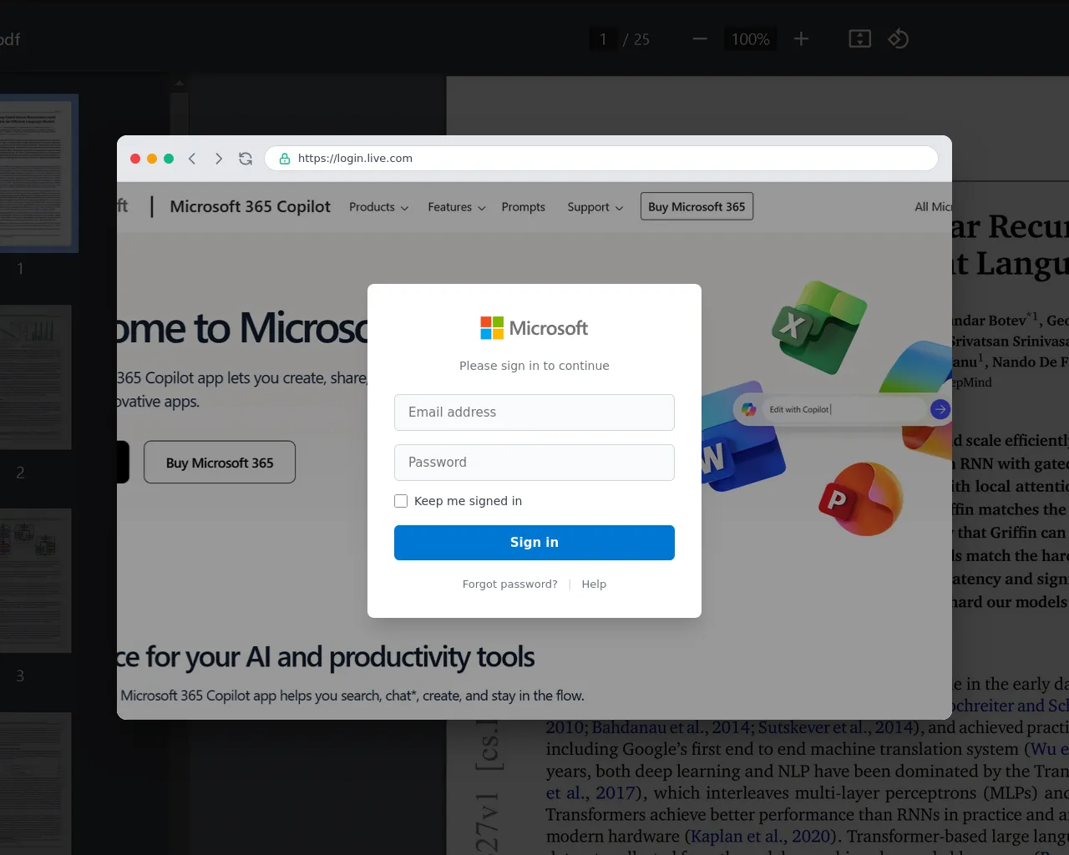Click the PowerPoint app icon
Image resolution: width=1069 pixels, height=855 pixels.
(x=860, y=498)
